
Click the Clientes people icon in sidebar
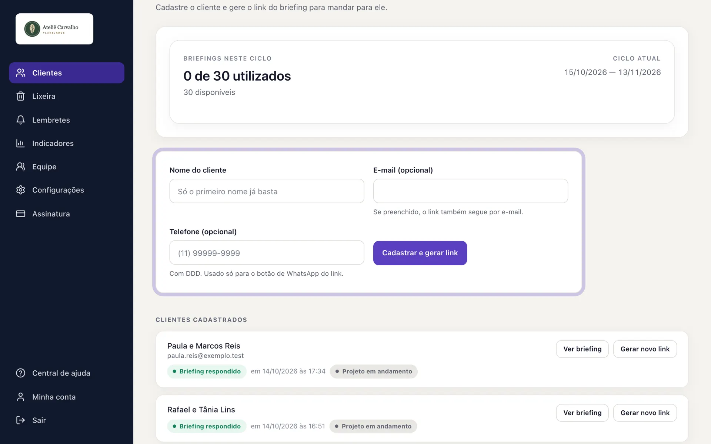(21, 73)
